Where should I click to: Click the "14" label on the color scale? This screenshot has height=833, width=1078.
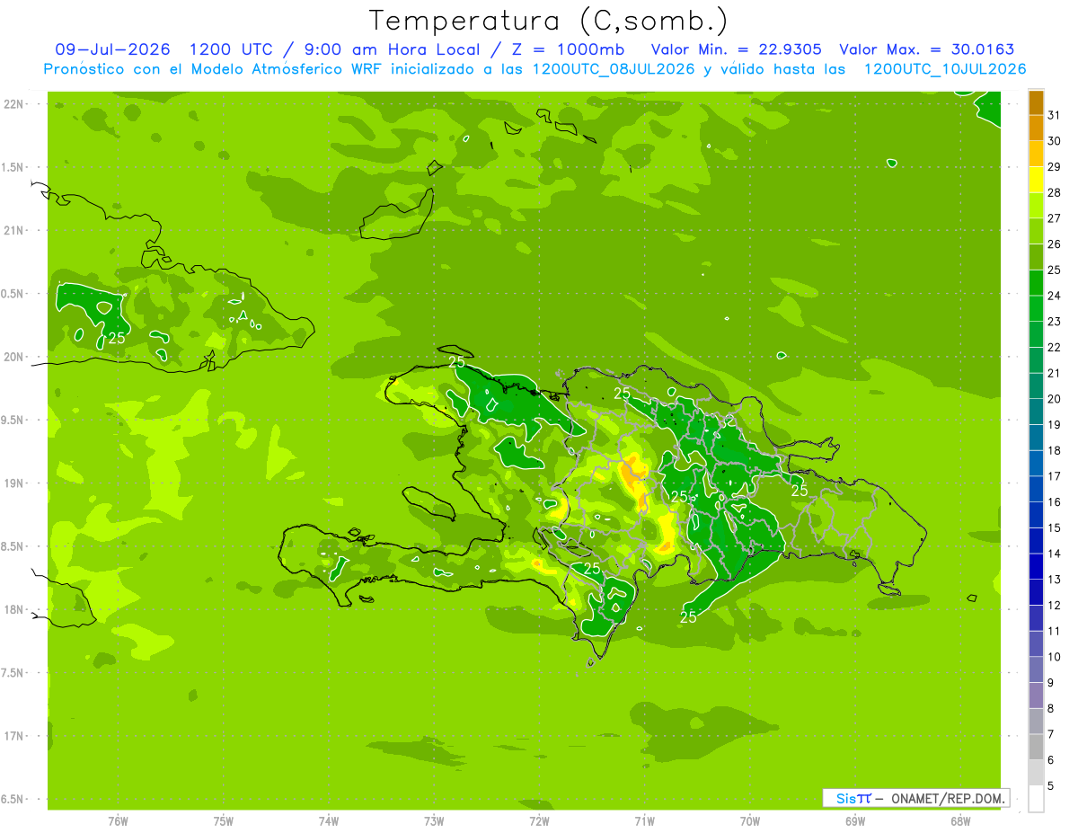tap(1054, 554)
